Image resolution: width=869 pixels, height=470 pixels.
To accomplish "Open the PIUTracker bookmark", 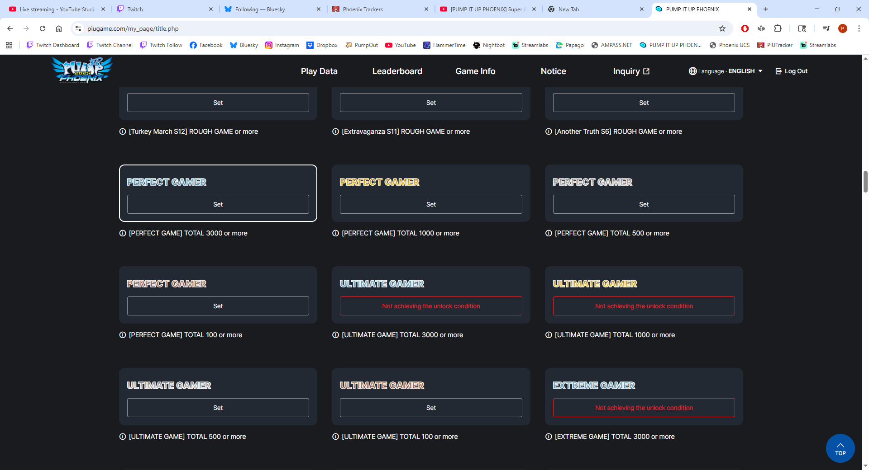I will [x=775, y=45].
